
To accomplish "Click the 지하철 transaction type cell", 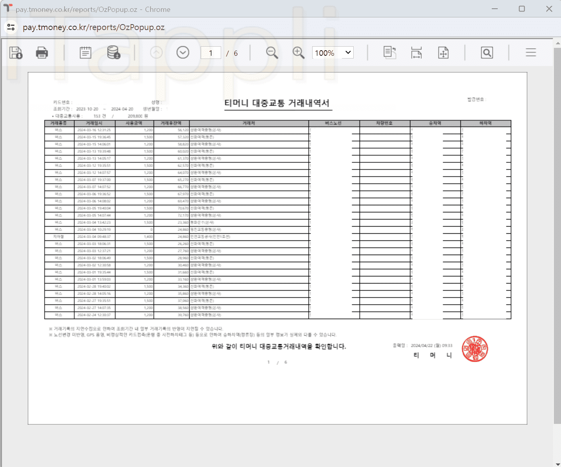I will 59,237.
